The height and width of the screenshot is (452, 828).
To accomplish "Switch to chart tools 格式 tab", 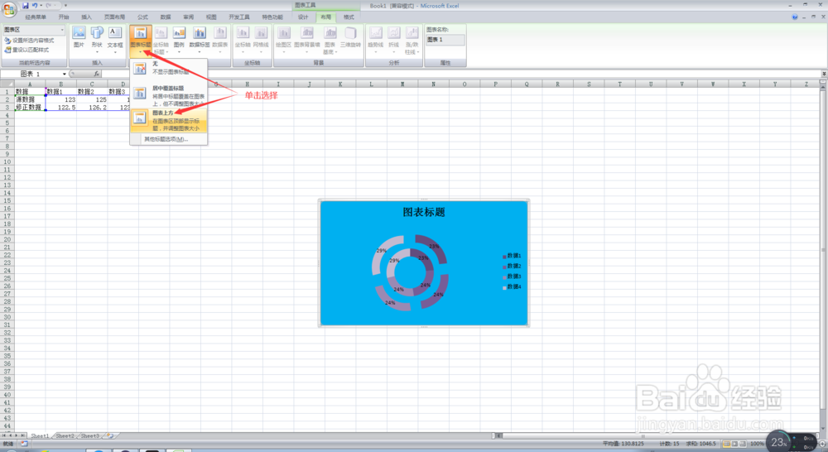I will coord(349,17).
